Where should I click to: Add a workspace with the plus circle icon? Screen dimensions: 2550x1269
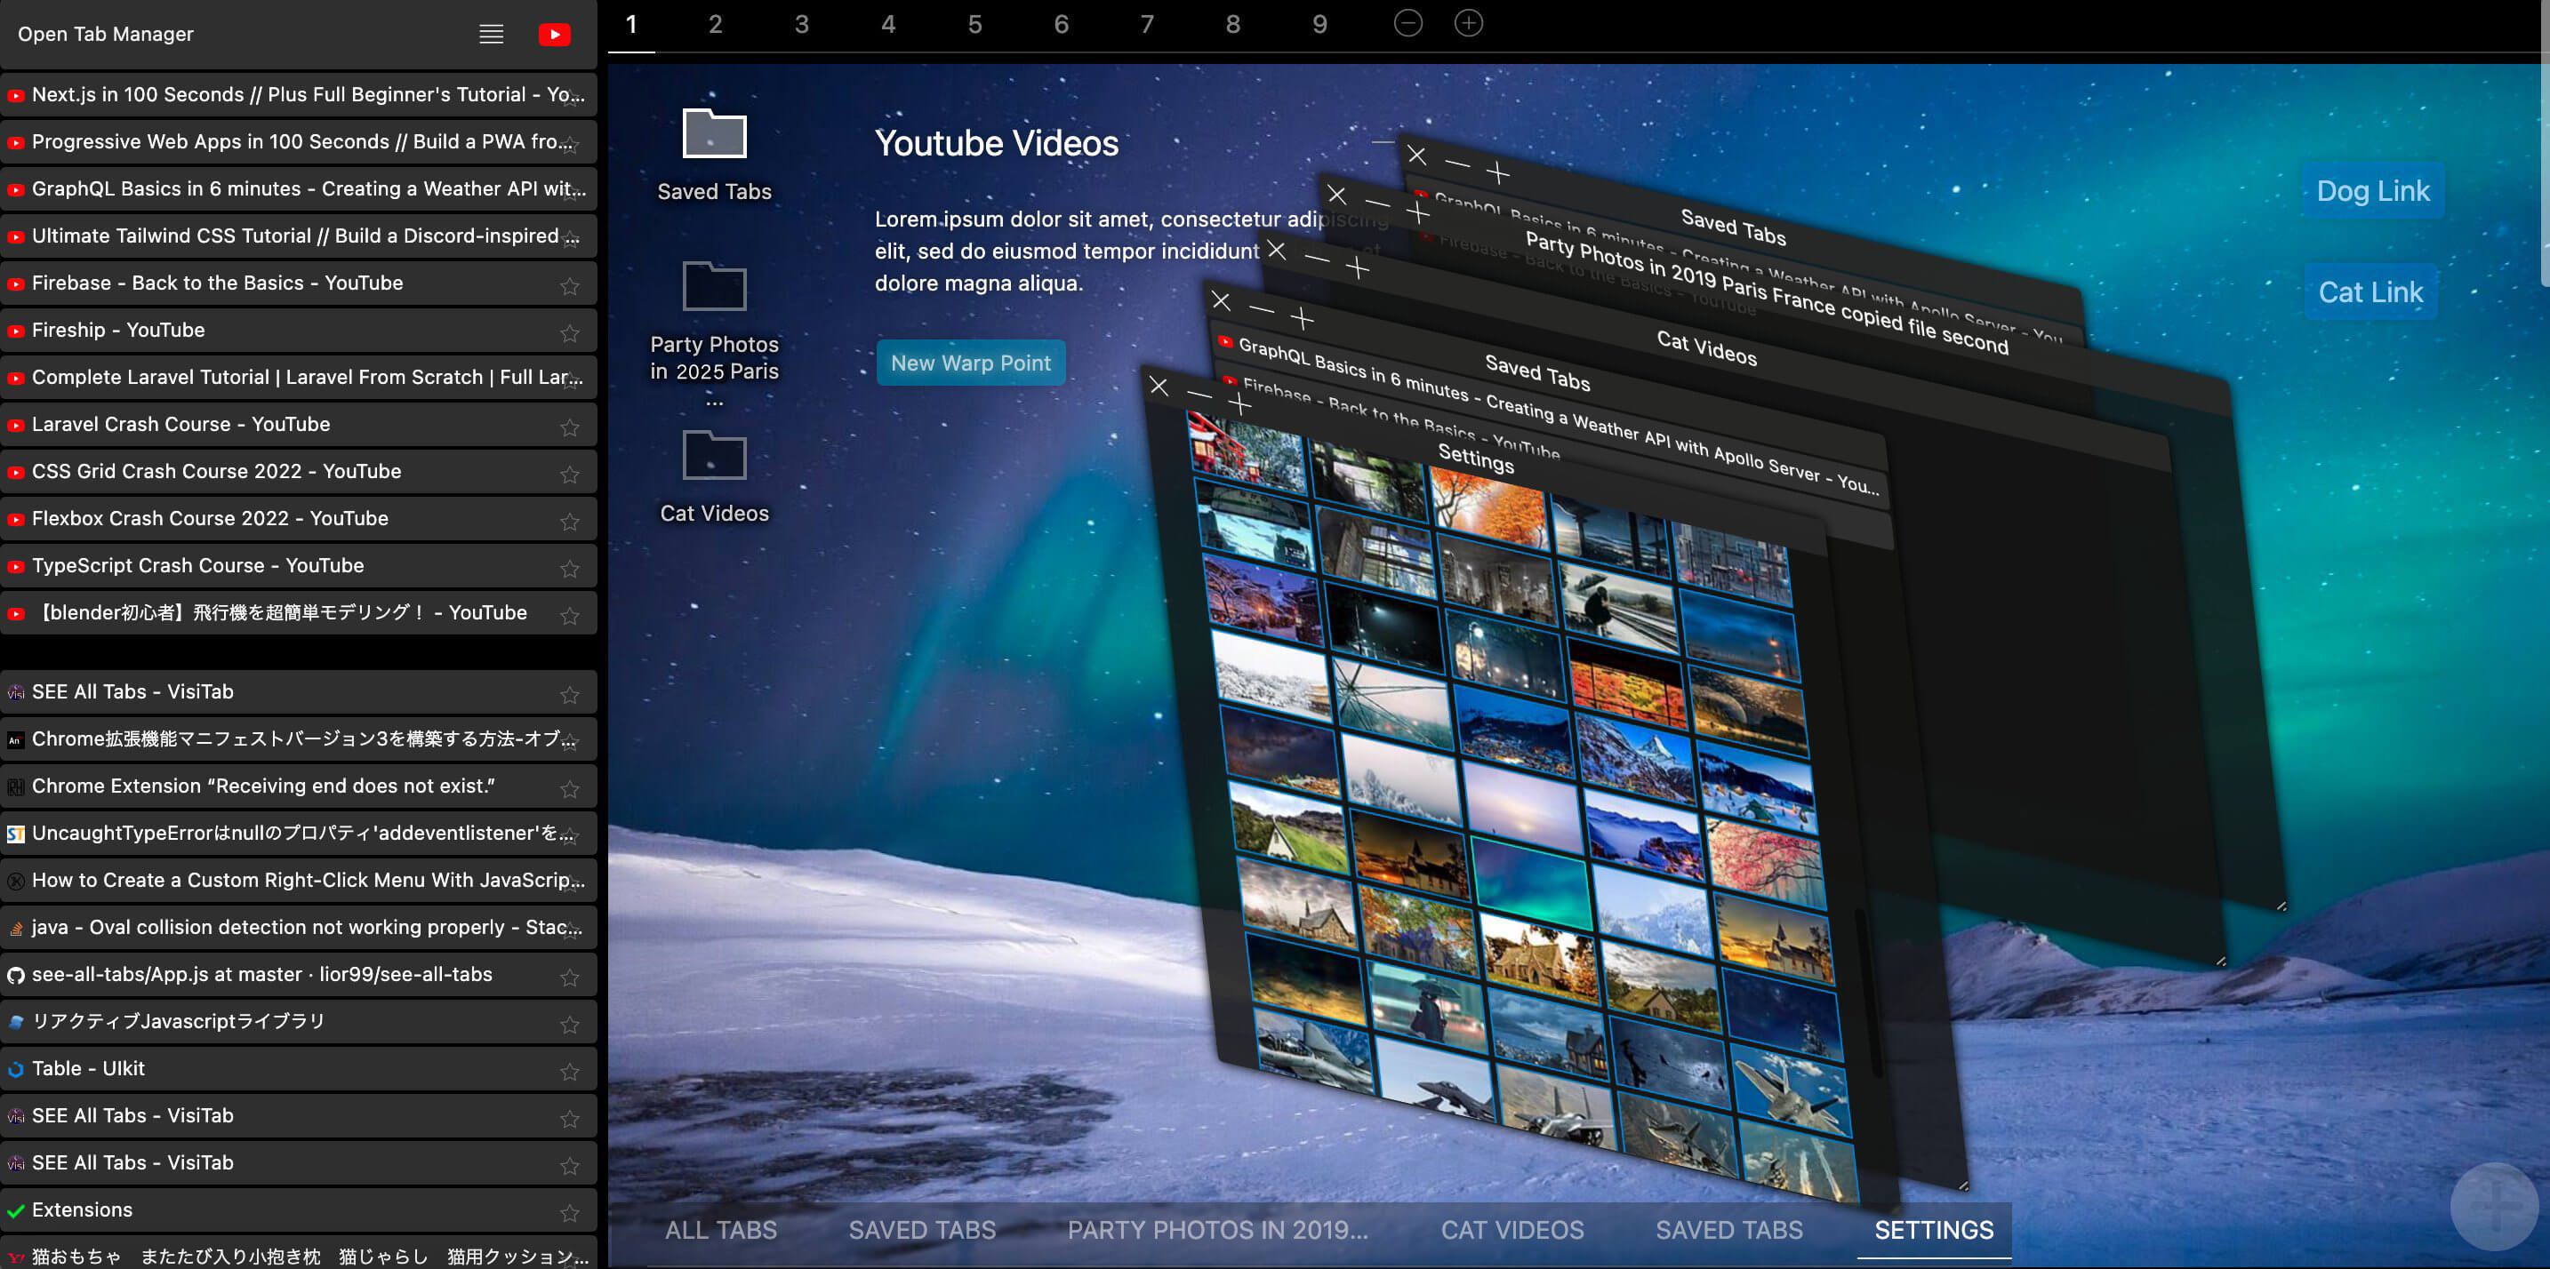pyautogui.click(x=1468, y=21)
